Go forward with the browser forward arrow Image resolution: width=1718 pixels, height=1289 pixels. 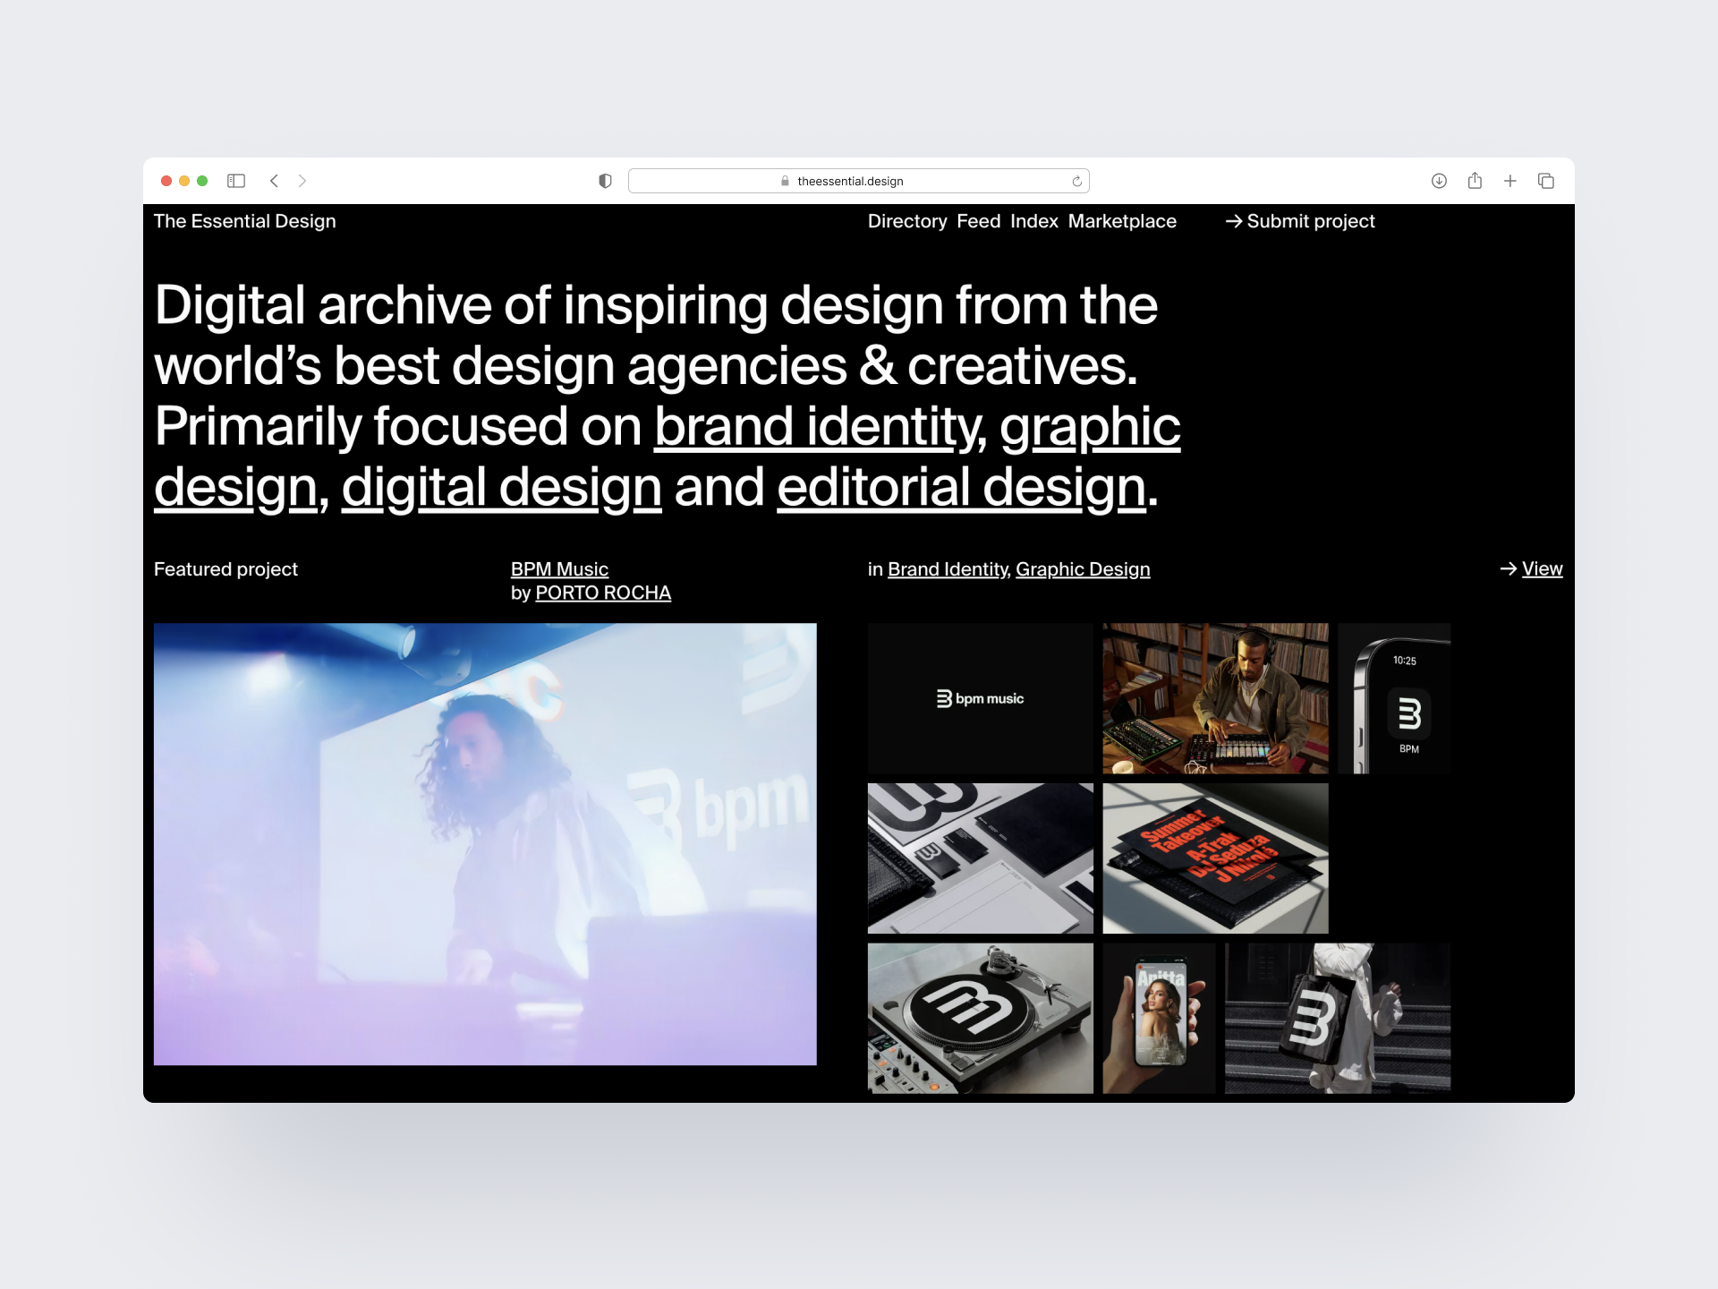tap(302, 181)
